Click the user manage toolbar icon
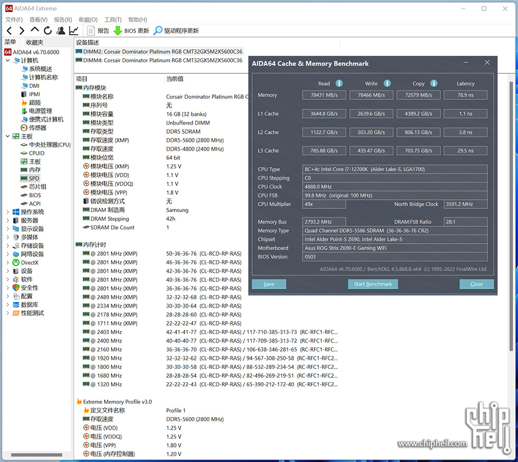The width and height of the screenshot is (518, 462). (x=61, y=31)
